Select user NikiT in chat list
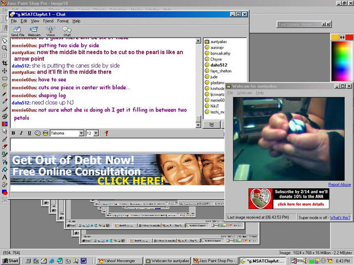Viewport: 354px width, 265px height. click(215, 106)
